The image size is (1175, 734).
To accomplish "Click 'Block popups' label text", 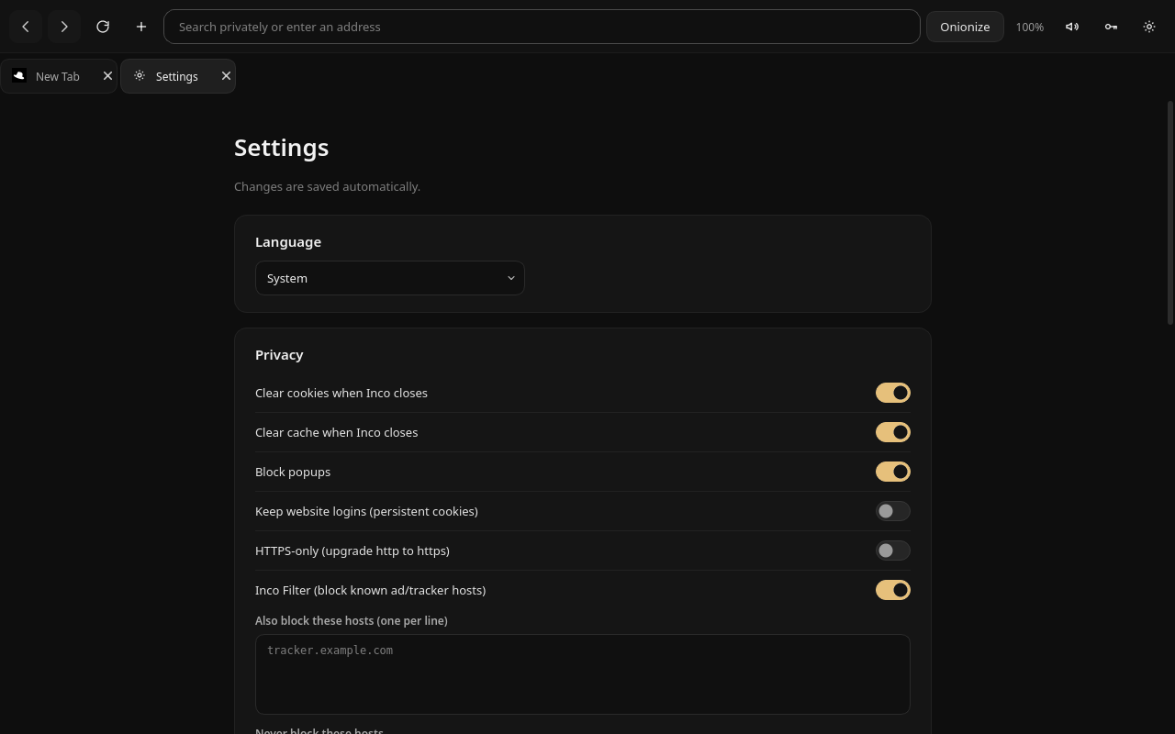I will point(293,472).
